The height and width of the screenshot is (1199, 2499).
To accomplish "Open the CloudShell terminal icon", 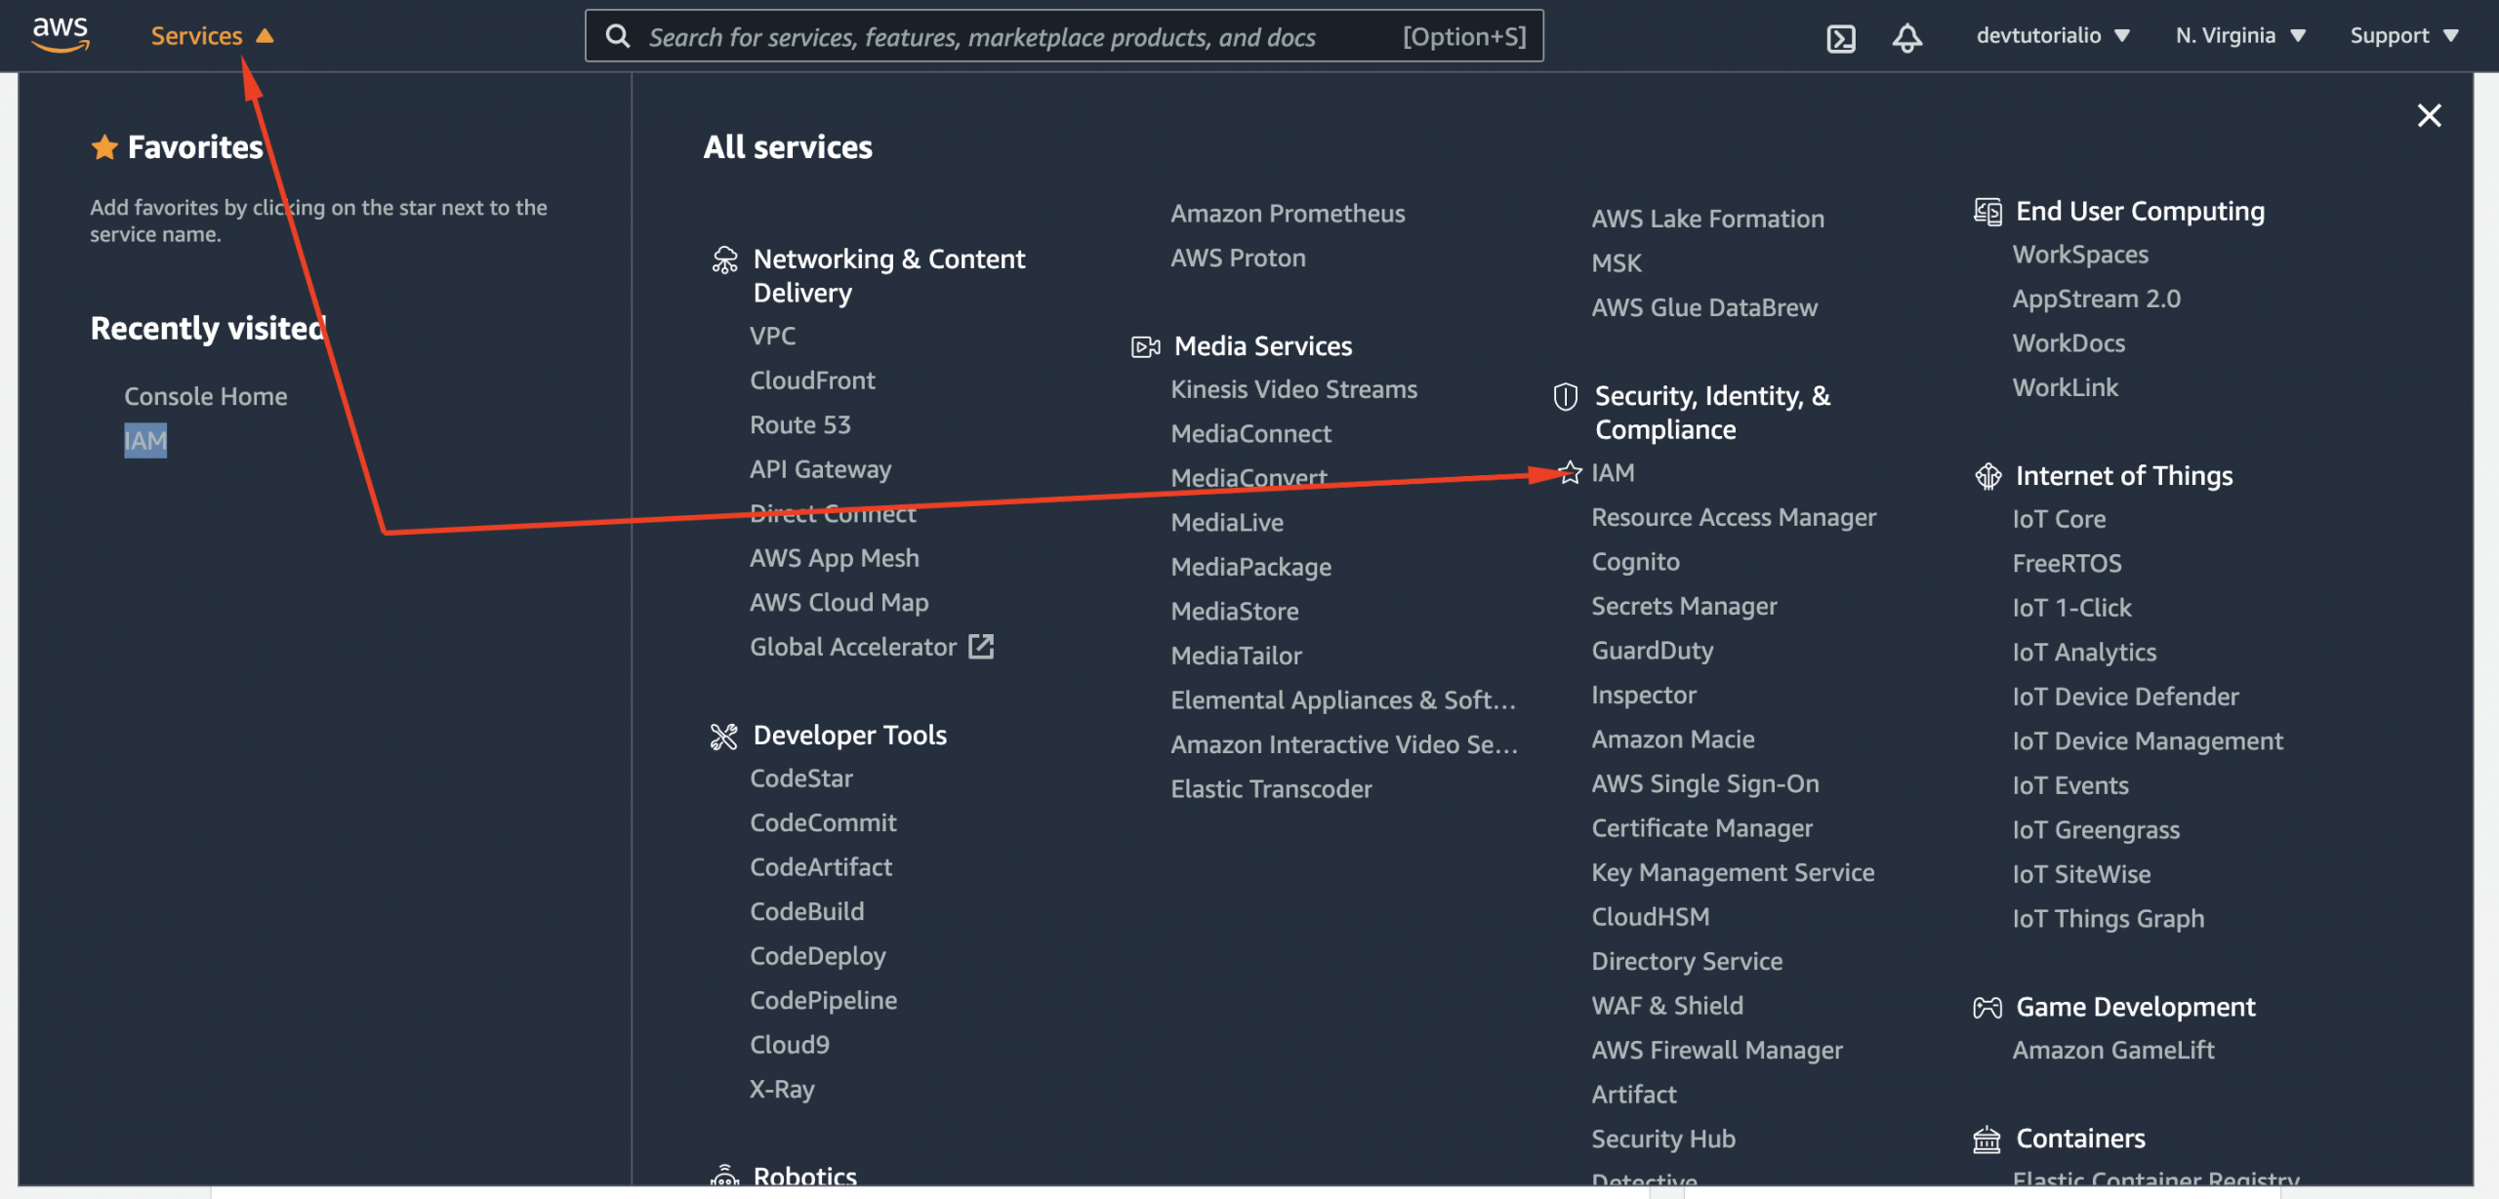I will click(x=1840, y=37).
